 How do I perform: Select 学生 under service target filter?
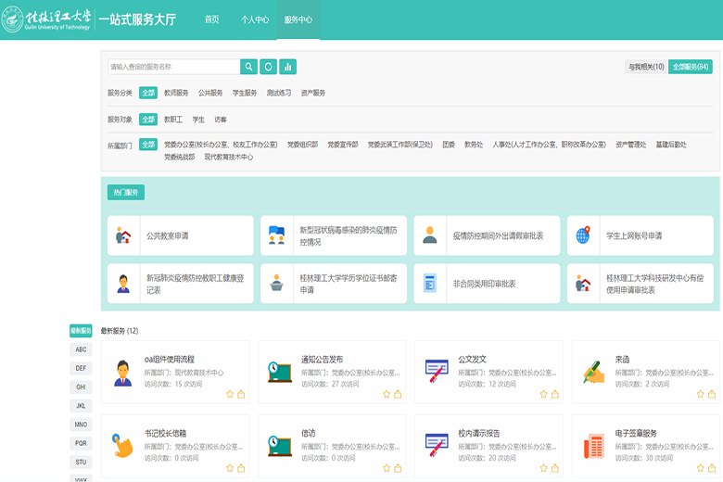(x=198, y=120)
